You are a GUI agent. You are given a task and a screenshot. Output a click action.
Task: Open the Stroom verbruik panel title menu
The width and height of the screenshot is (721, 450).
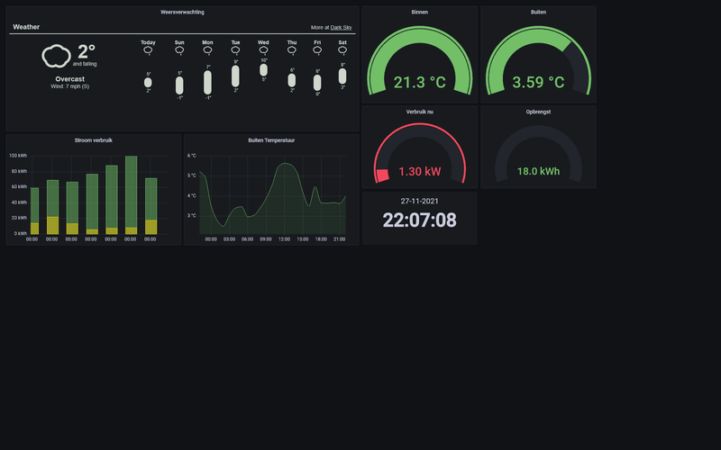[x=94, y=140]
